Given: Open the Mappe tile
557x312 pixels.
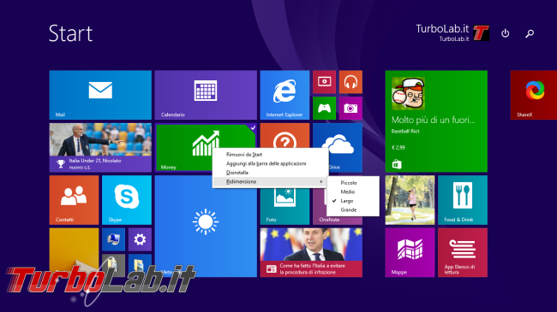Looking at the screenshot, I should [x=410, y=252].
